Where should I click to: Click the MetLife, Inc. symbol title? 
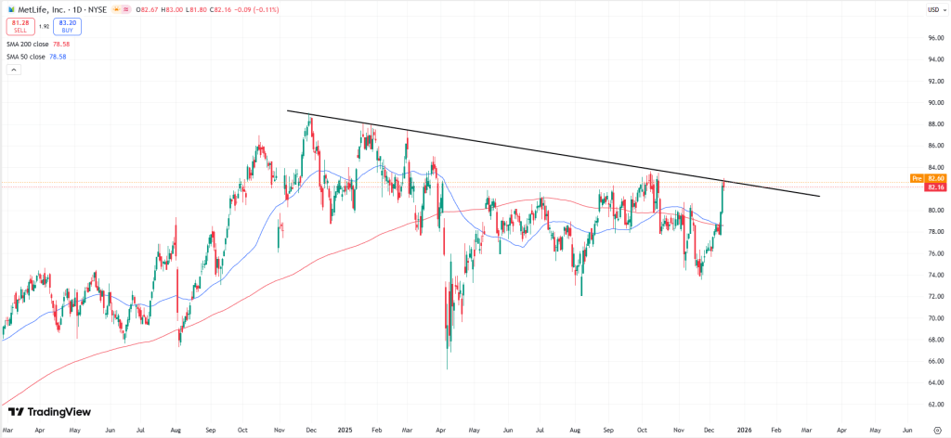pyautogui.click(x=46, y=8)
